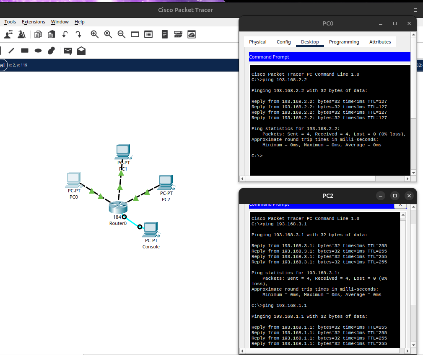Click PC0 vertical scrollbar up arrow
The height and width of the screenshot is (355, 423).
413,35
